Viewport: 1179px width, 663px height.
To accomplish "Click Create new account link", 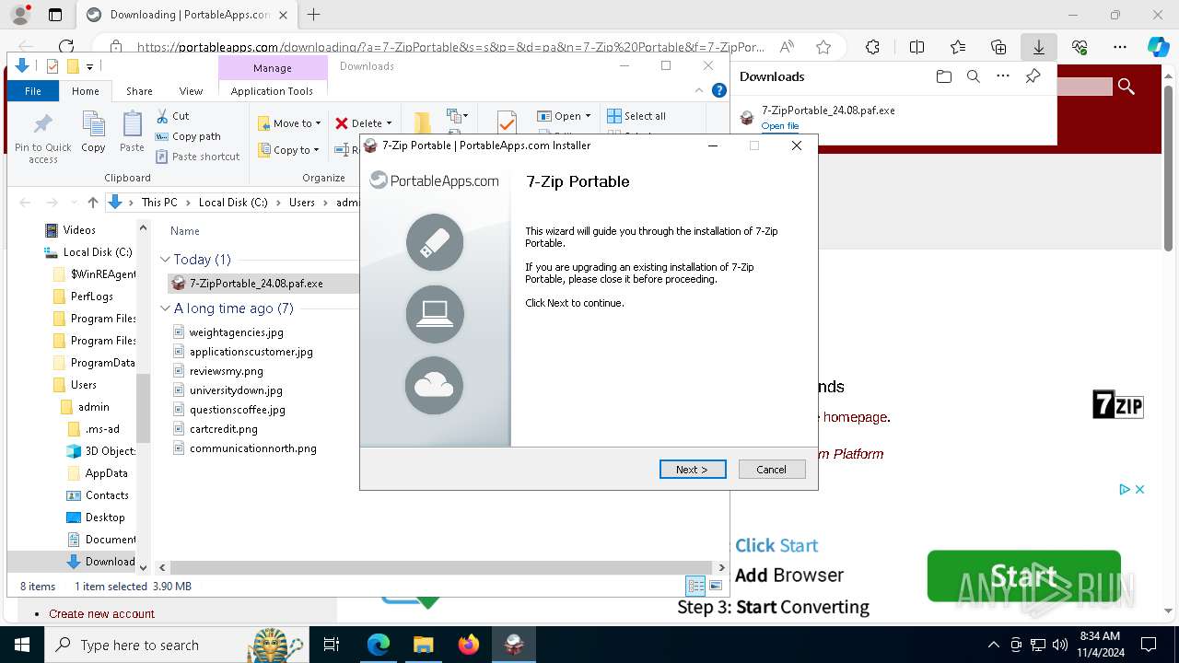I will point(101,614).
